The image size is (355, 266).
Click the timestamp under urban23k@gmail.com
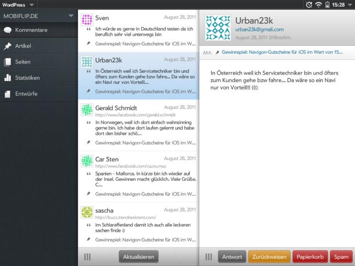(x=263, y=38)
